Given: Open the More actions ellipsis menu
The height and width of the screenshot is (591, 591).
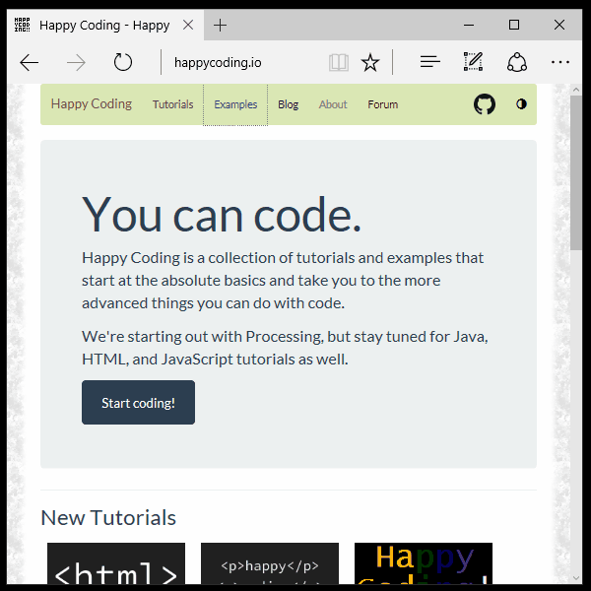Looking at the screenshot, I should pyautogui.click(x=560, y=62).
